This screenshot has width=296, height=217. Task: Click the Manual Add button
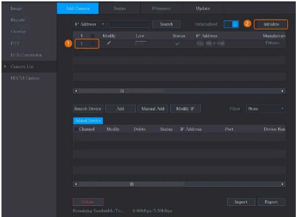coord(153,109)
